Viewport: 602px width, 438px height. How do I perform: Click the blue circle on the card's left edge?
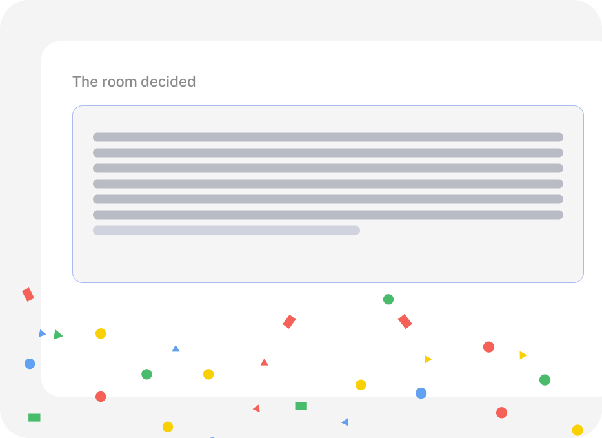pos(30,364)
